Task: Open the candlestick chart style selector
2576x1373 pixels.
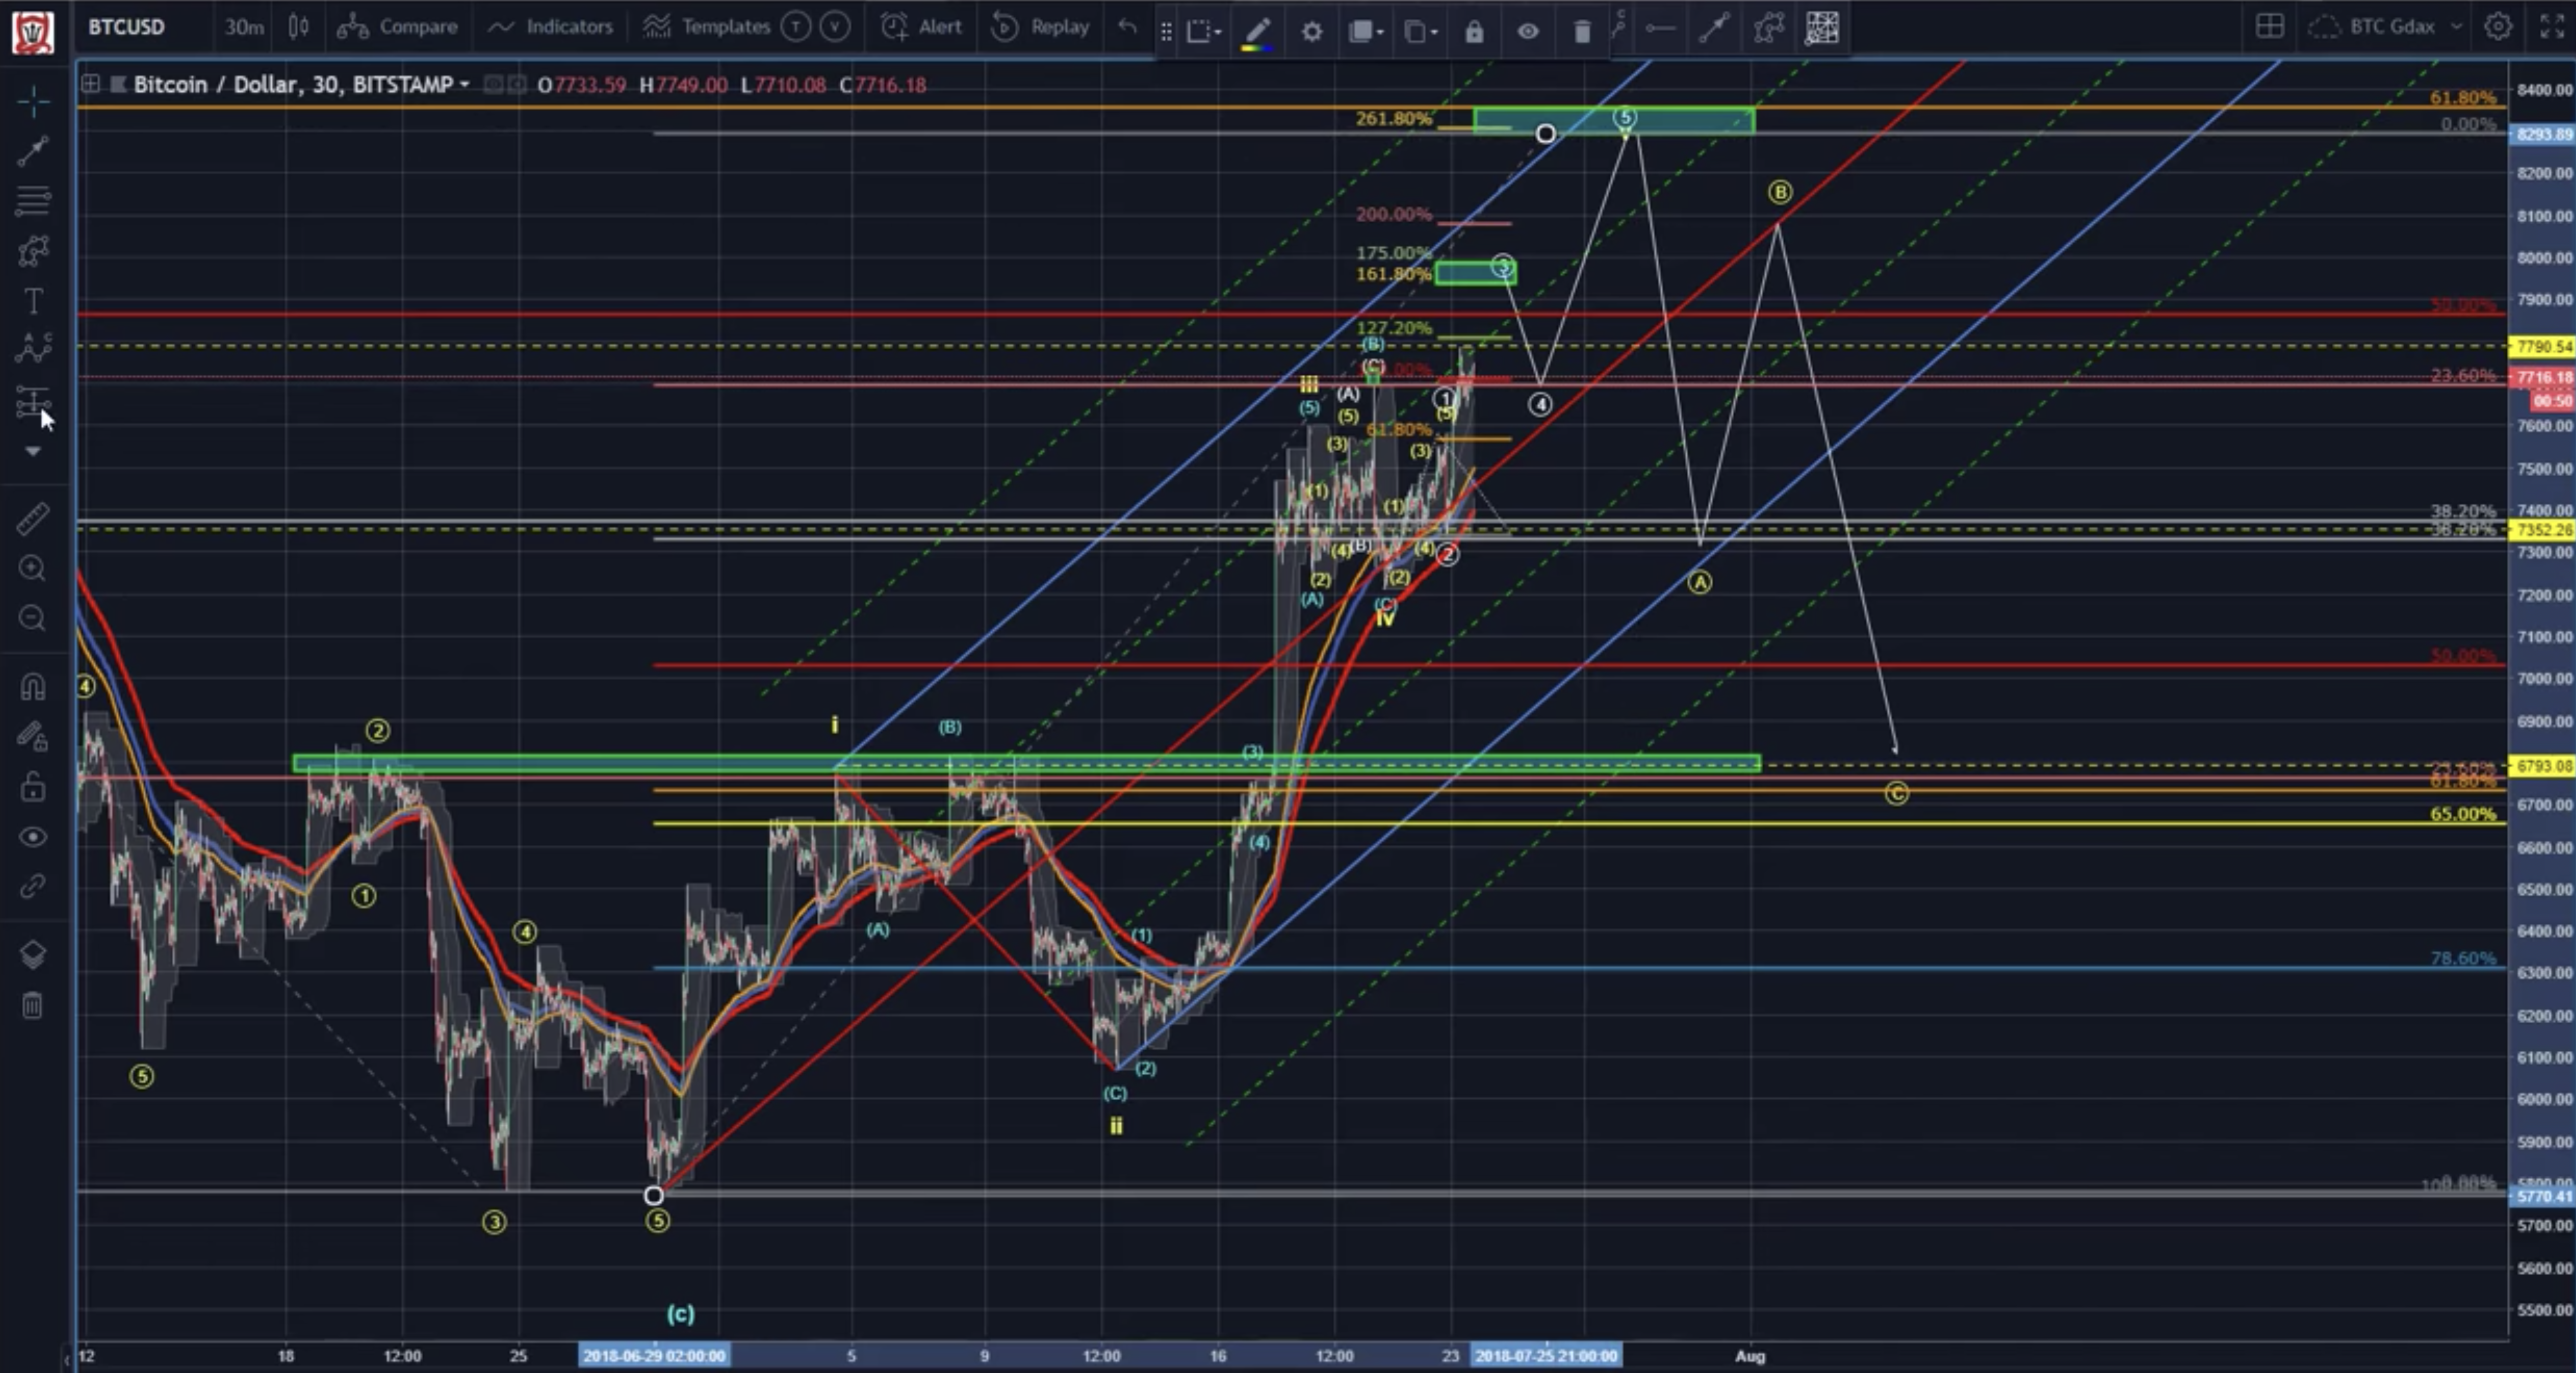Action: [x=298, y=27]
